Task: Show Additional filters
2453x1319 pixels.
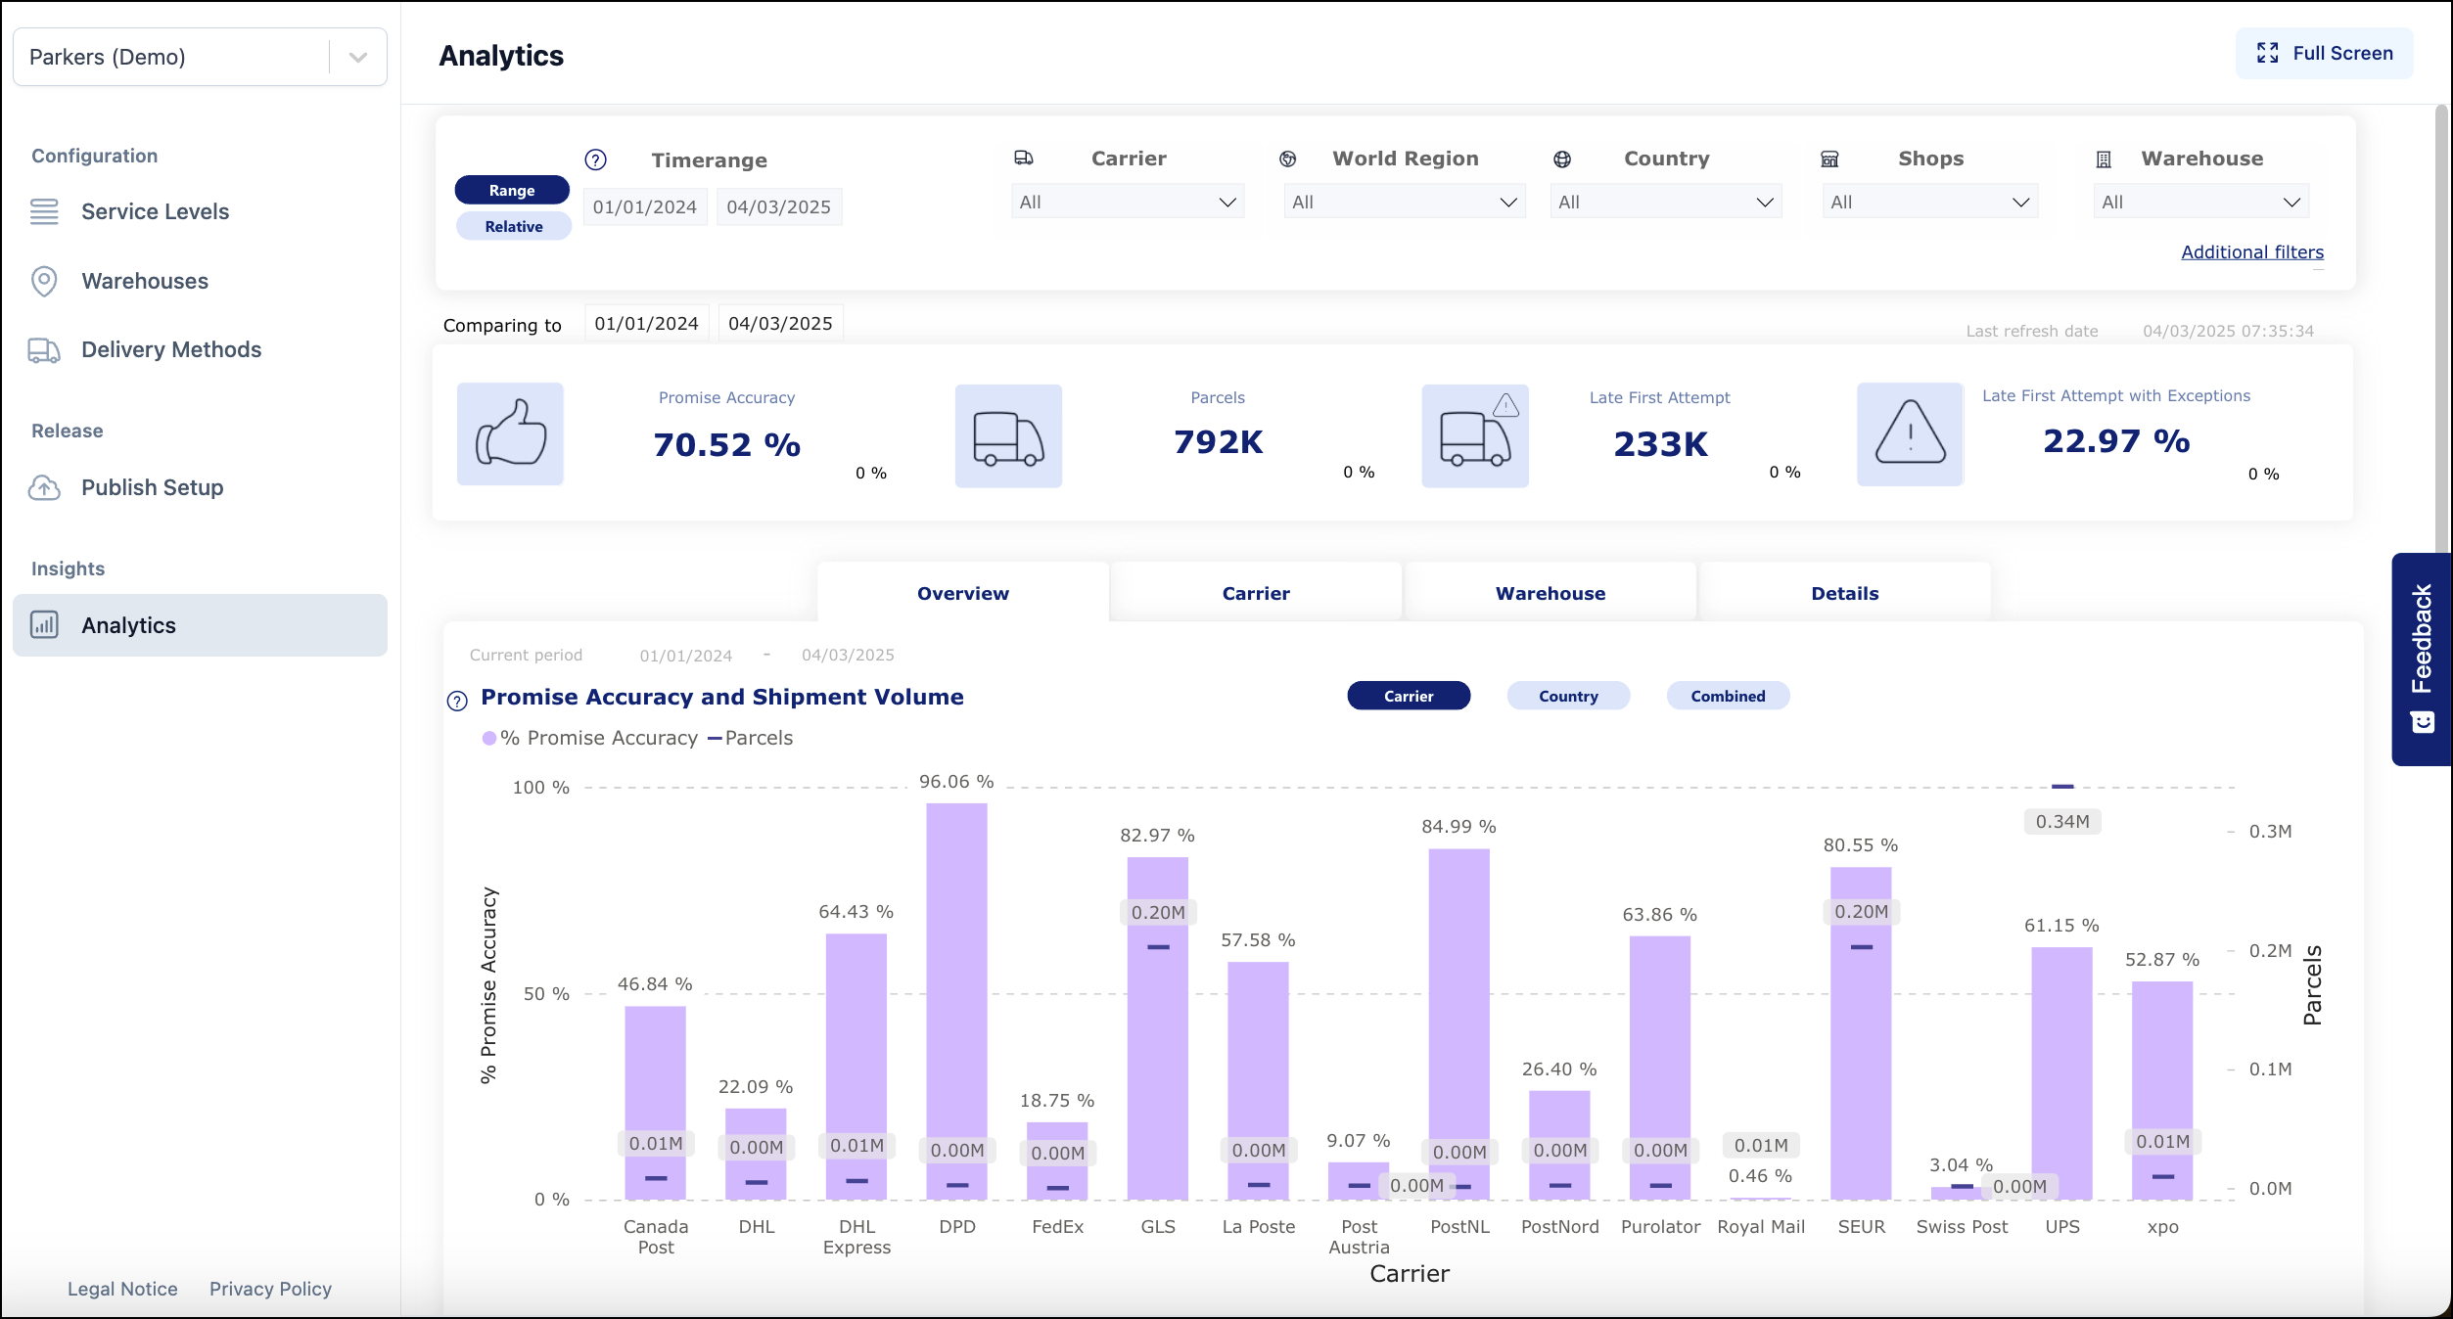Action: coord(2251,251)
